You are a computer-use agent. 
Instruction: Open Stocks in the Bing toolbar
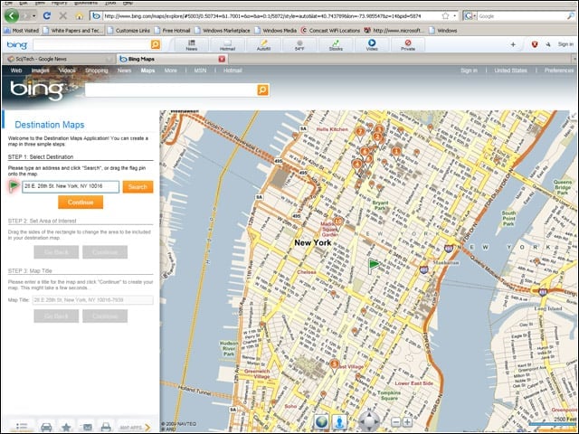coord(336,45)
